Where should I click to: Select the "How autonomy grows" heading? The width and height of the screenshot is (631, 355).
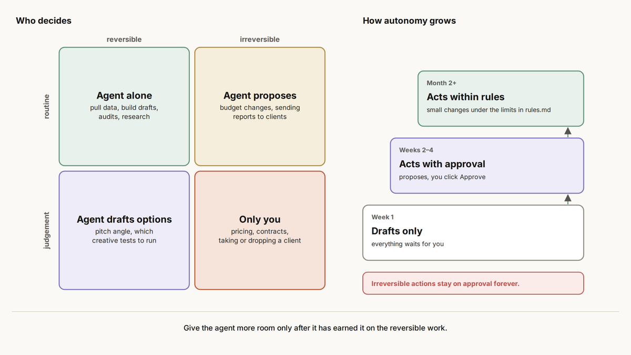409,21
